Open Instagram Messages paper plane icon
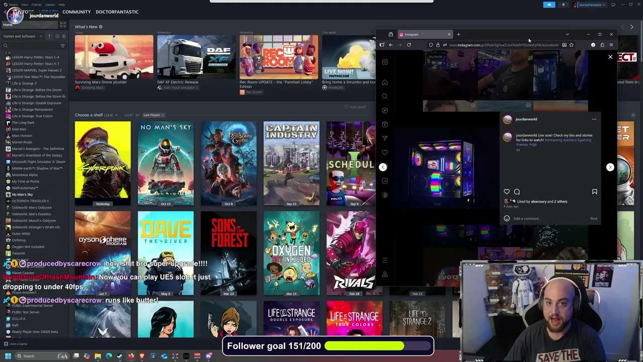This screenshot has width=643, height=362. coord(385,138)
